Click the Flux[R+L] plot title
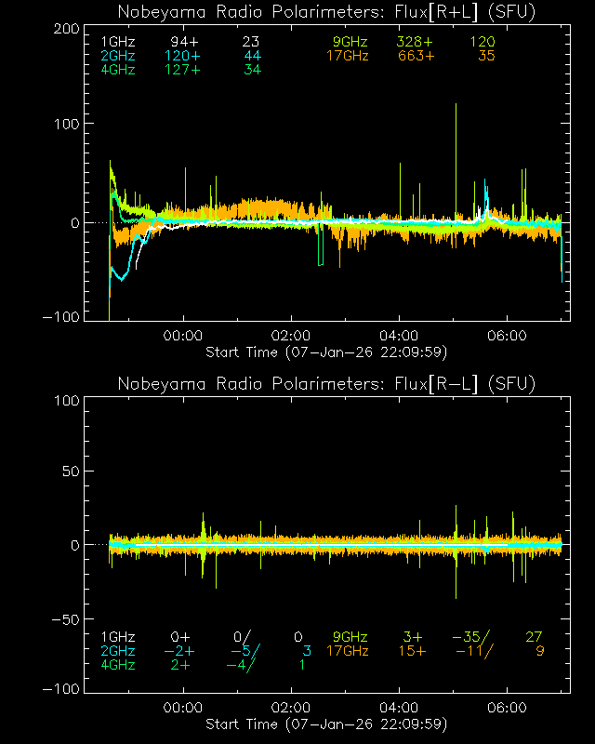This screenshot has width=595, height=744. [326, 12]
